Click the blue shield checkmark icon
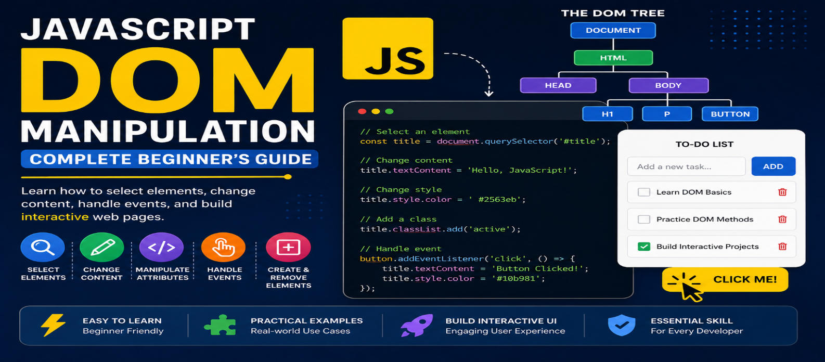The width and height of the screenshot is (825, 362). 622,326
